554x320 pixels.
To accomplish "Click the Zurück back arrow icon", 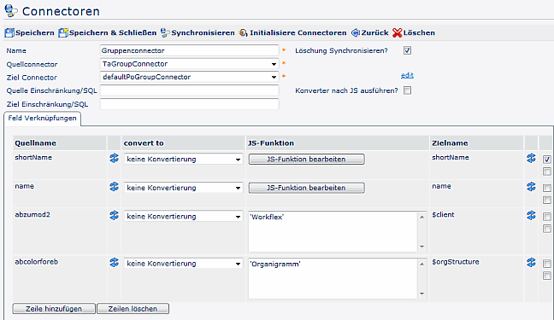I will tap(356, 32).
